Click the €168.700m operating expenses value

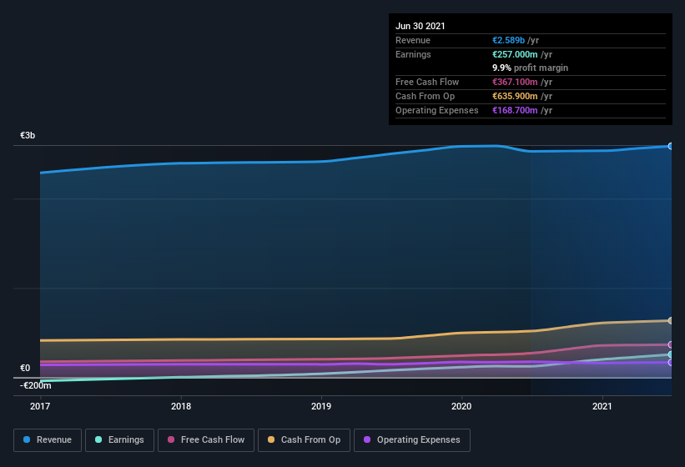[x=515, y=110]
